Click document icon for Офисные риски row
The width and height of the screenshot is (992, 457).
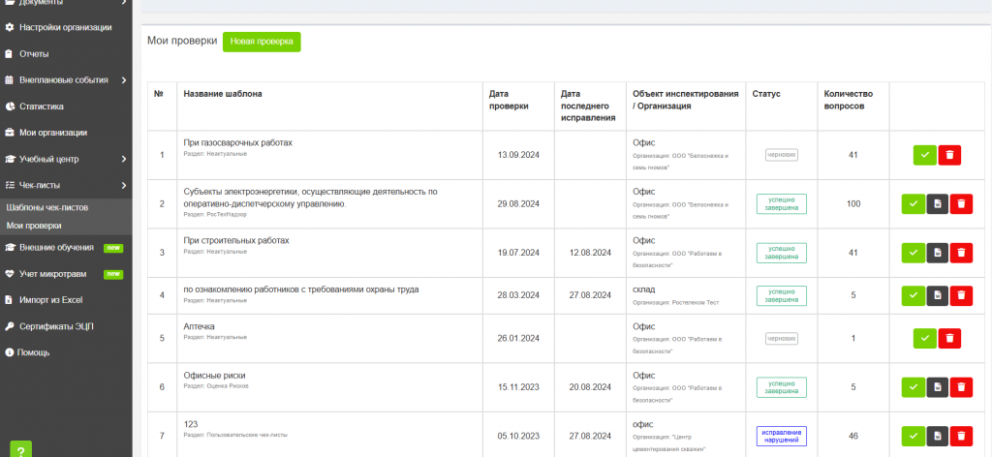click(937, 387)
